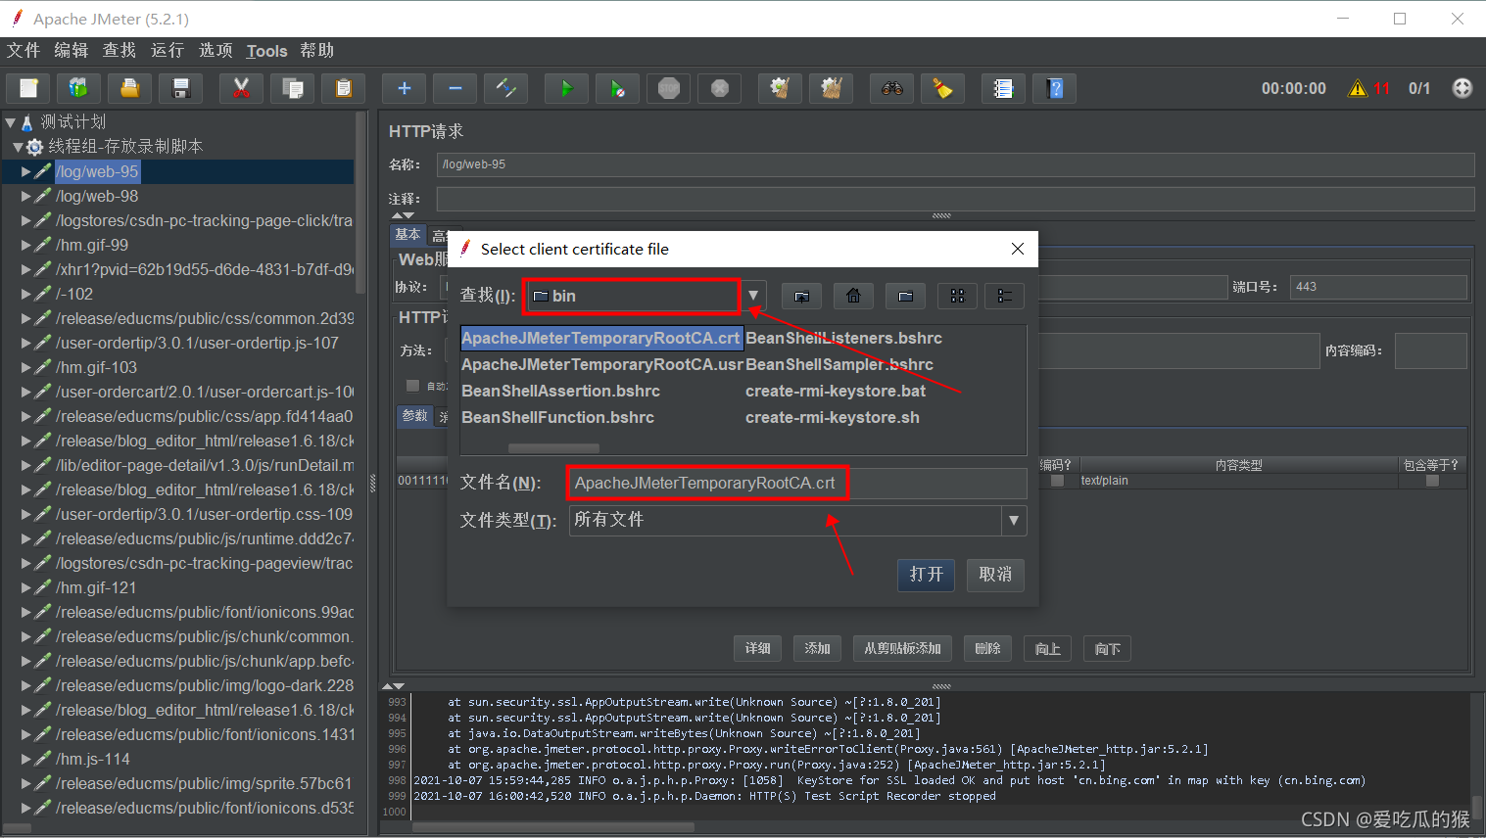This screenshot has width=1486, height=838.
Task: Click the 文件名 input field
Action: pos(797,484)
